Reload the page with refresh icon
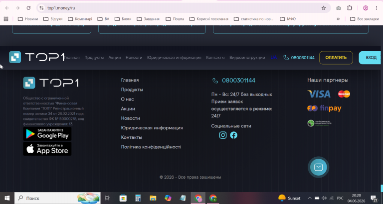Viewport: 383px width, 204px height. point(28,8)
